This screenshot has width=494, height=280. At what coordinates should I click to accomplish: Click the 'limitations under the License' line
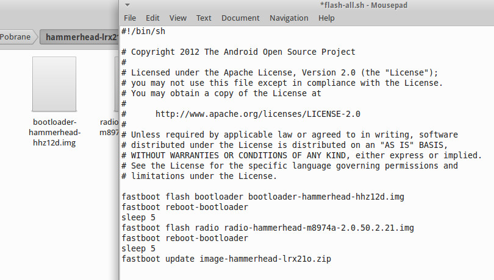pyautogui.click(x=199, y=176)
